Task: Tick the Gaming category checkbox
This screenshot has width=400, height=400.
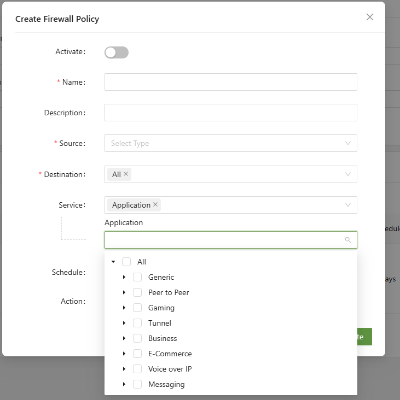Action: [137, 308]
